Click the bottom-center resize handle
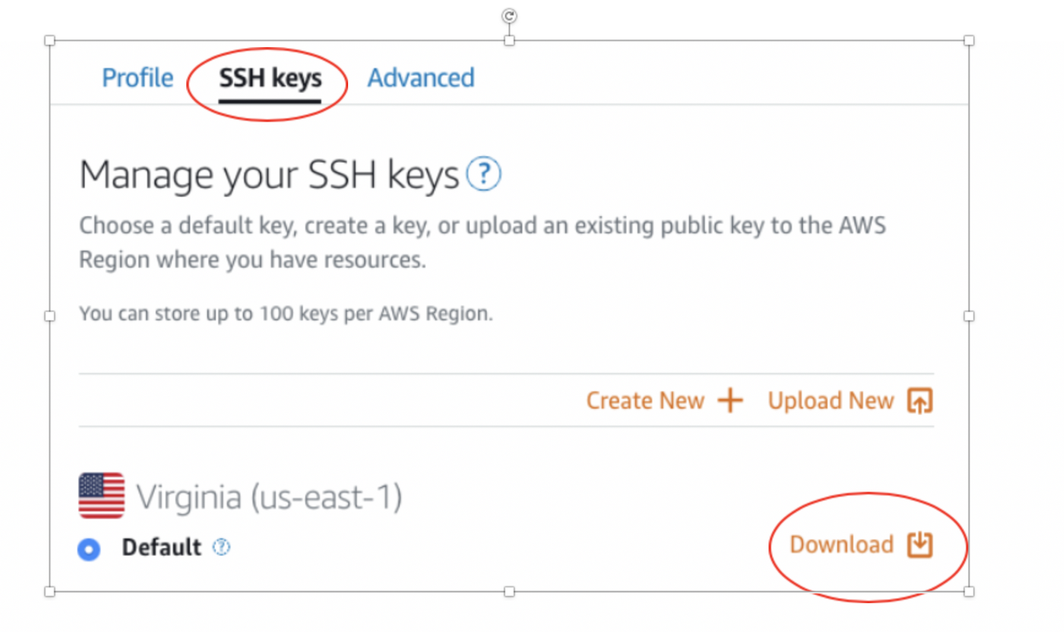This screenshot has width=1064, height=632. (x=509, y=591)
